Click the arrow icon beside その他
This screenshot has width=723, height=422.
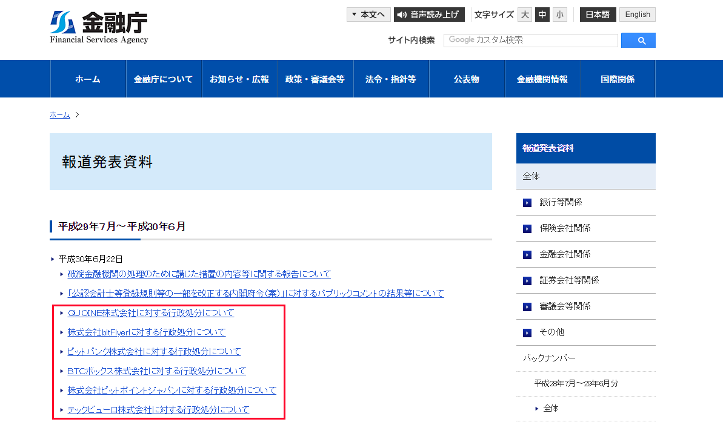(x=527, y=332)
